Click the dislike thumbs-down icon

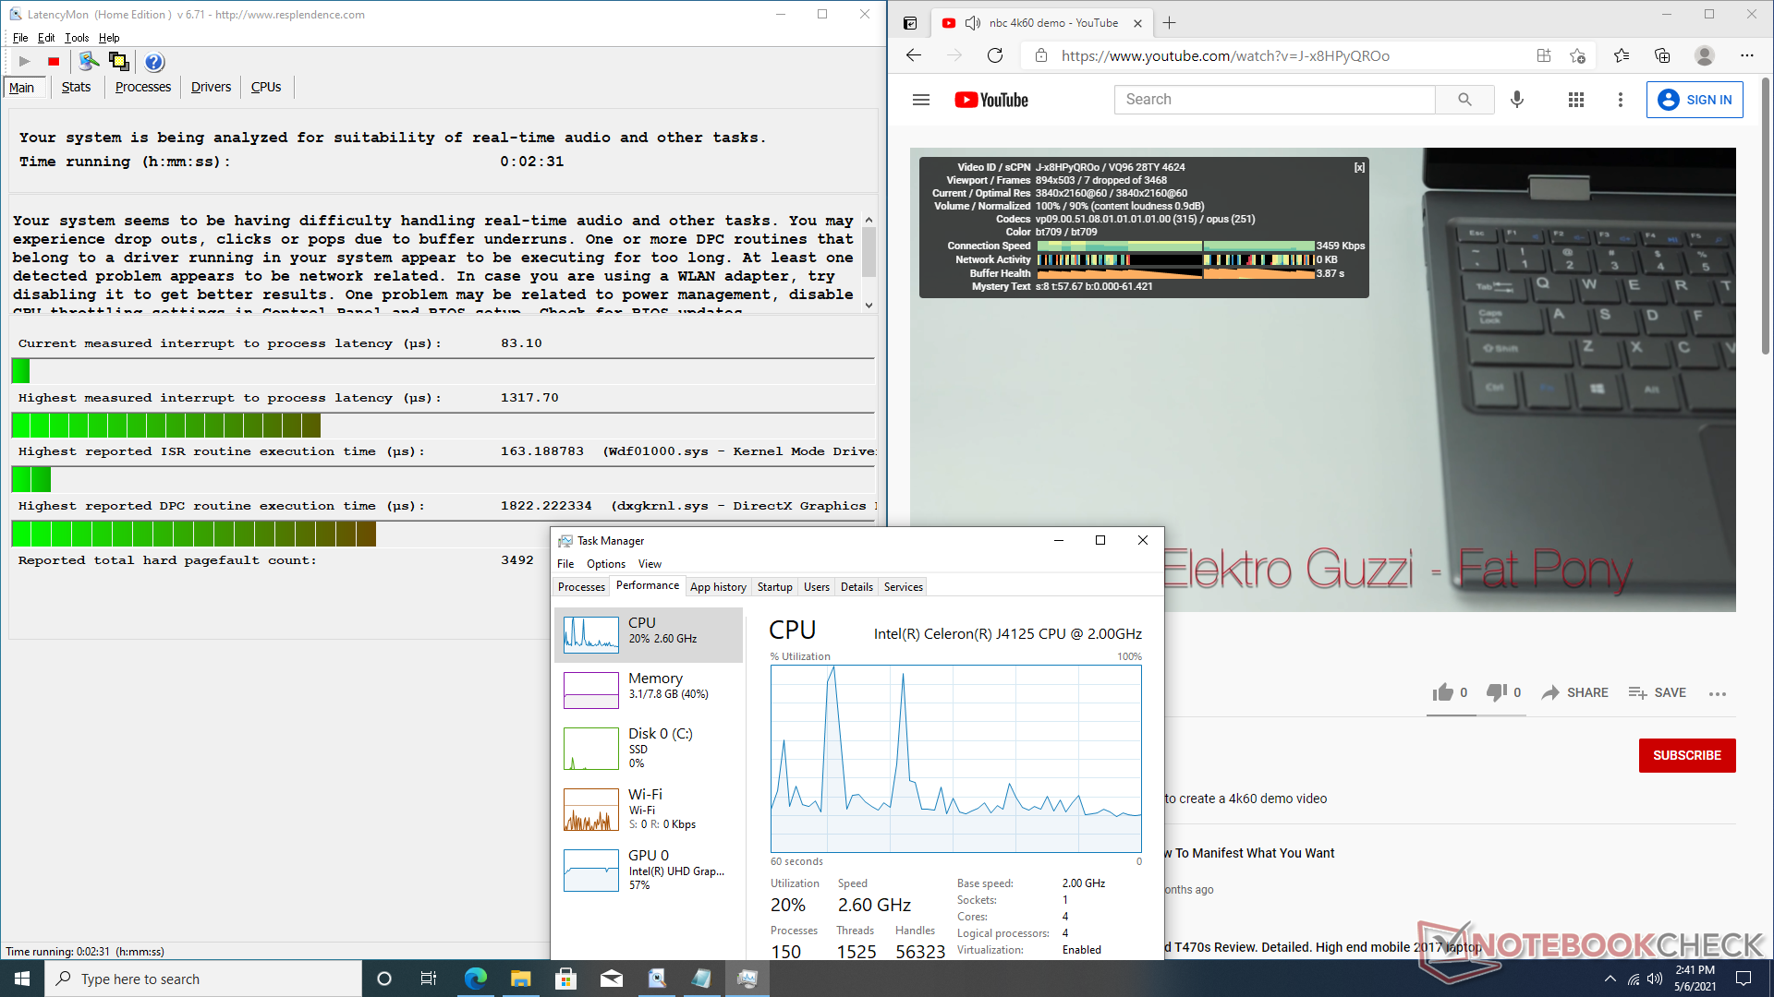click(1496, 692)
